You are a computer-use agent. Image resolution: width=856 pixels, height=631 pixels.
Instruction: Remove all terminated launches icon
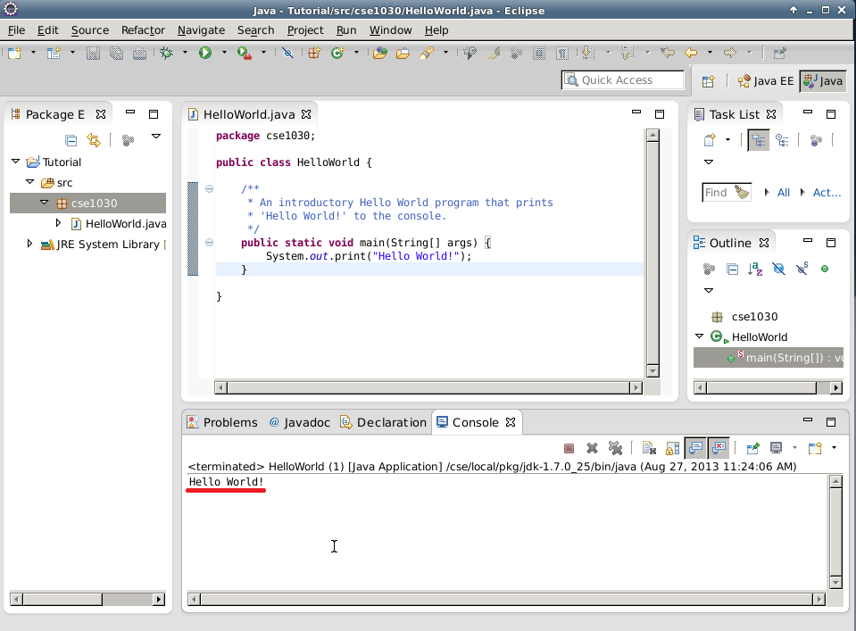click(615, 448)
